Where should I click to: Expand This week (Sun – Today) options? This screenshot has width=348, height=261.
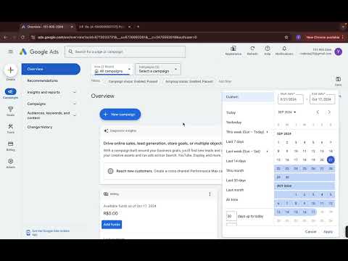point(267,132)
